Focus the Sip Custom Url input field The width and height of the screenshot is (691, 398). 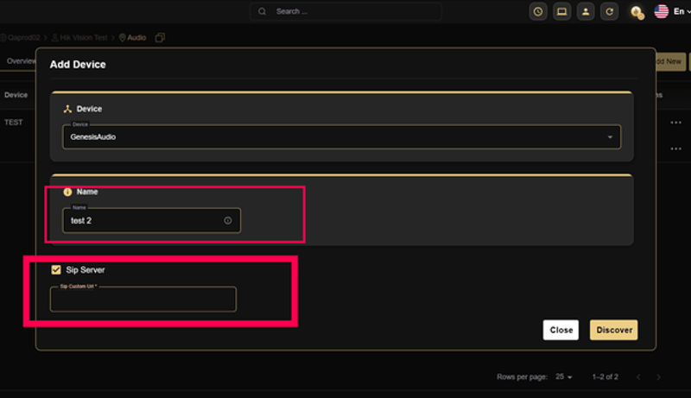pyautogui.click(x=143, y=300)
